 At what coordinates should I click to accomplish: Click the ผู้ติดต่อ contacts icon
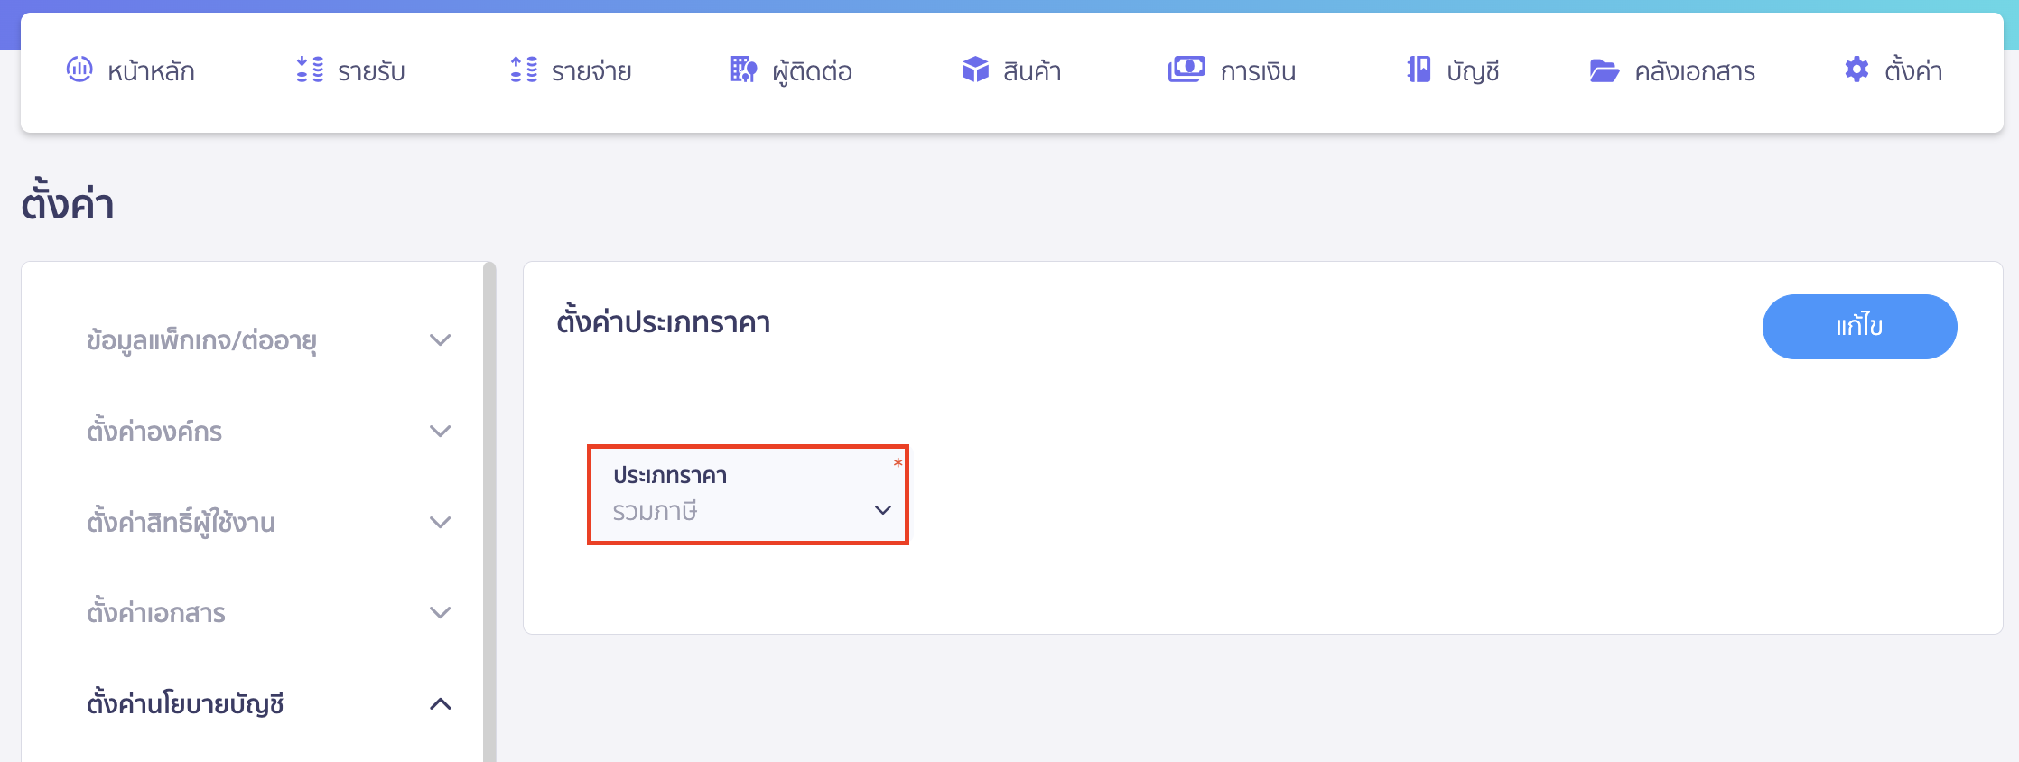click(x=740, y=70)
